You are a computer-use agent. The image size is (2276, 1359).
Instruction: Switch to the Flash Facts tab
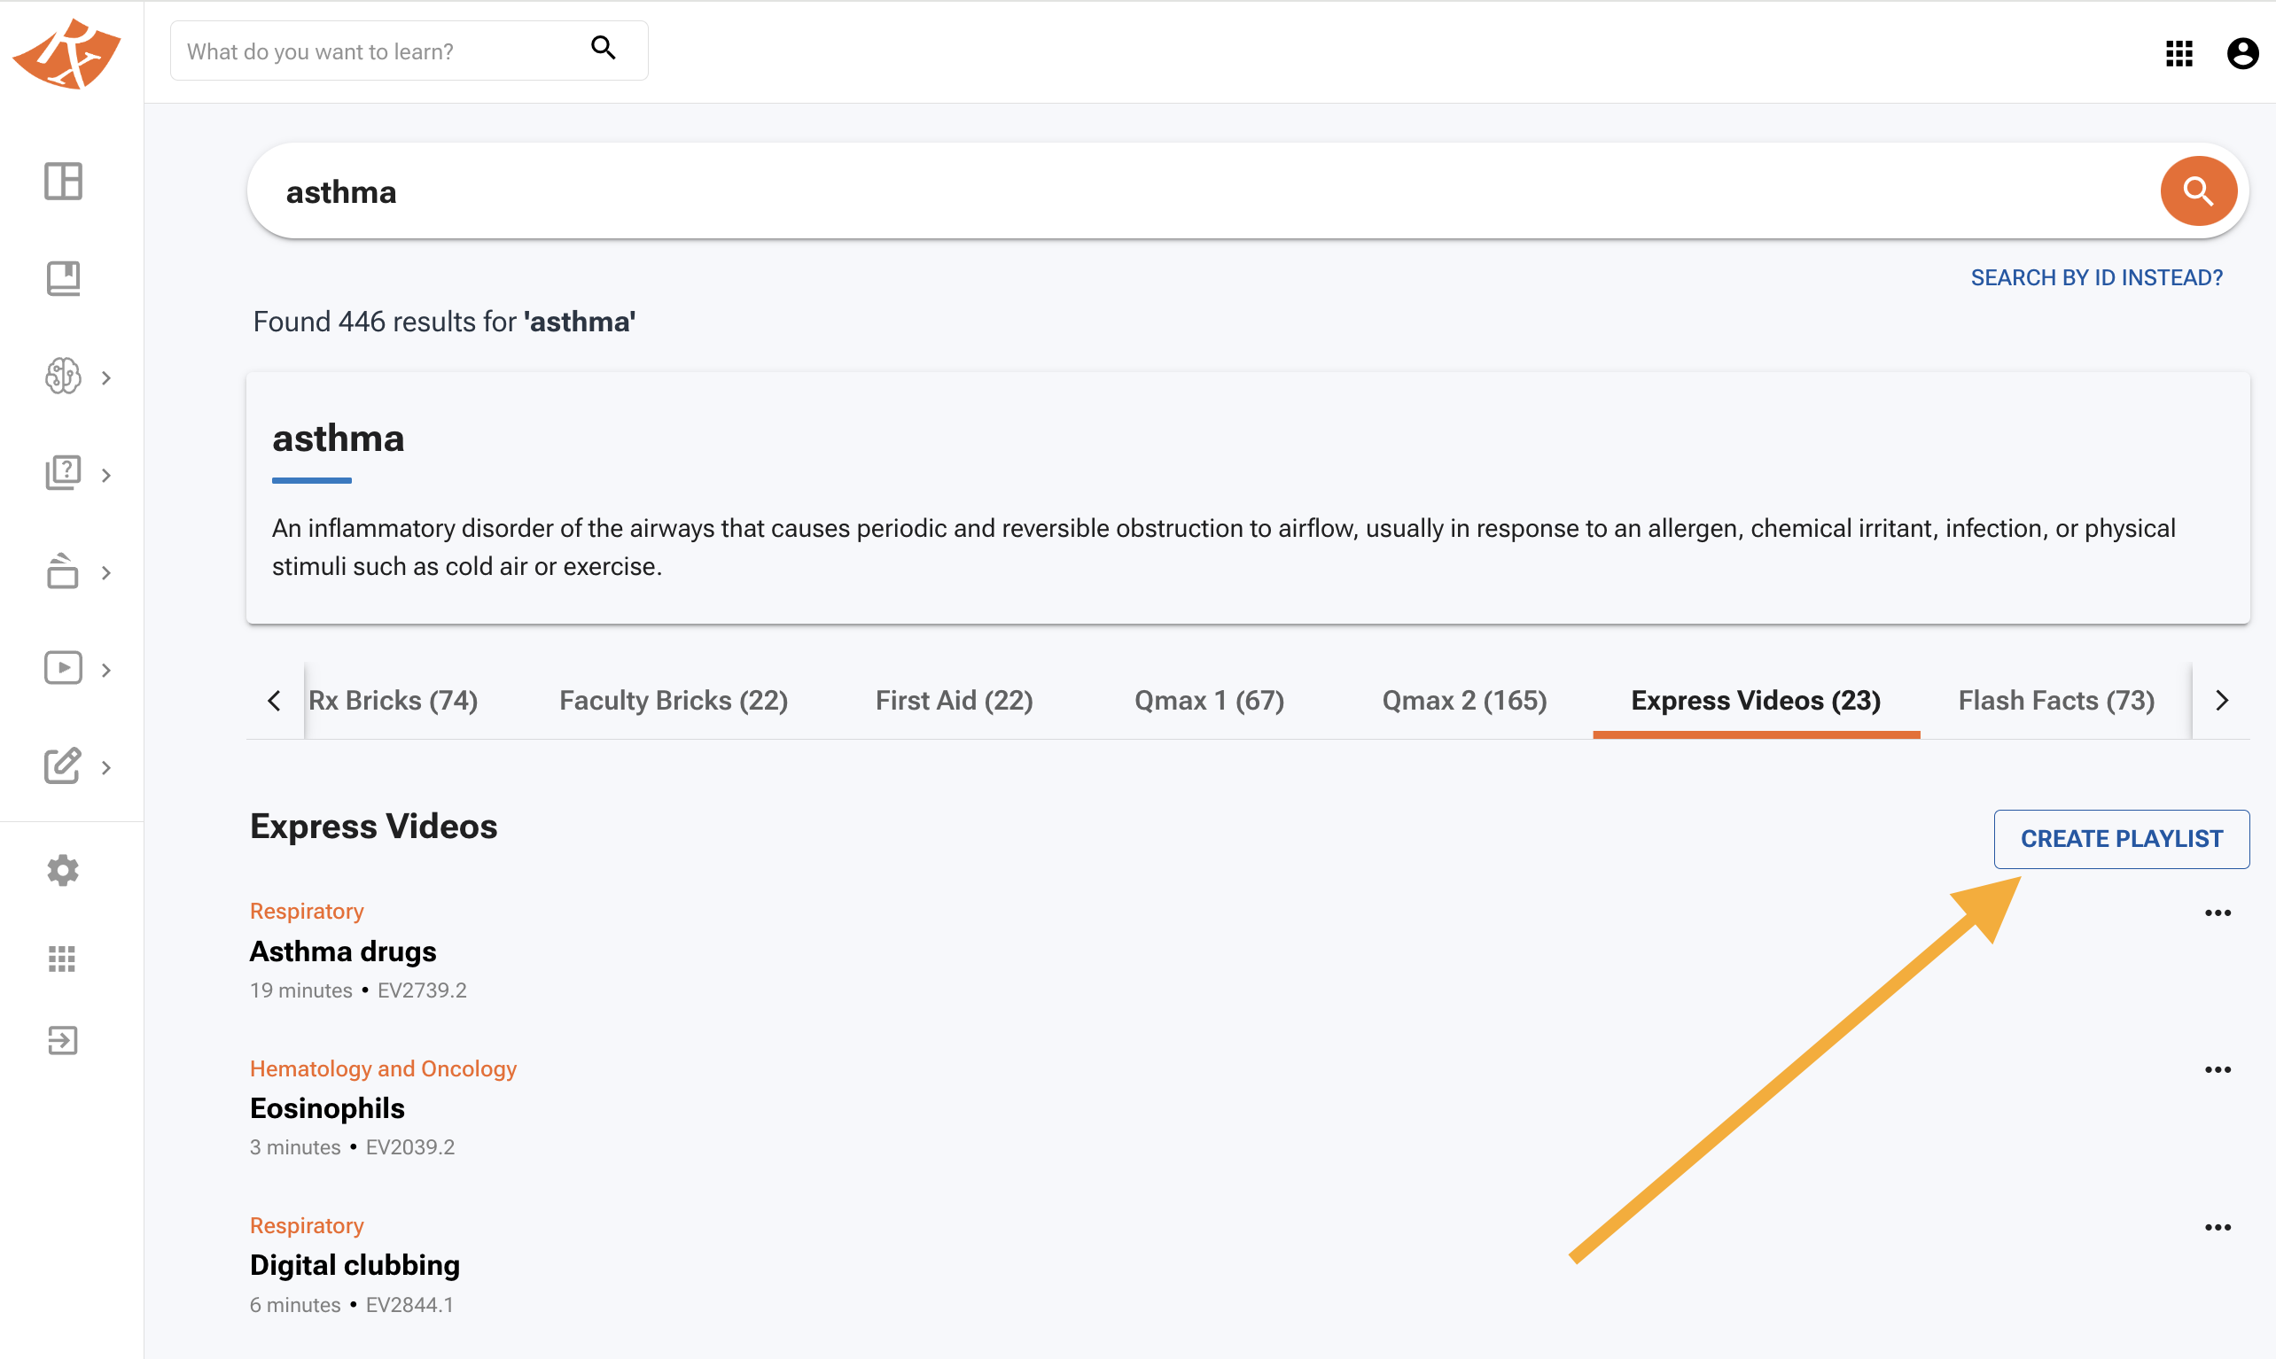[2056, 700]
